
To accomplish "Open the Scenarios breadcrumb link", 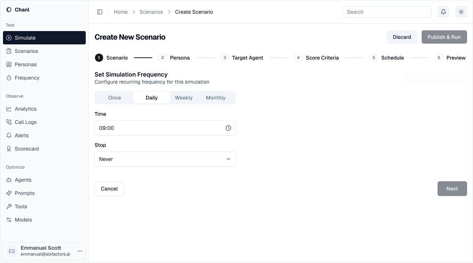I will (151, 12).
